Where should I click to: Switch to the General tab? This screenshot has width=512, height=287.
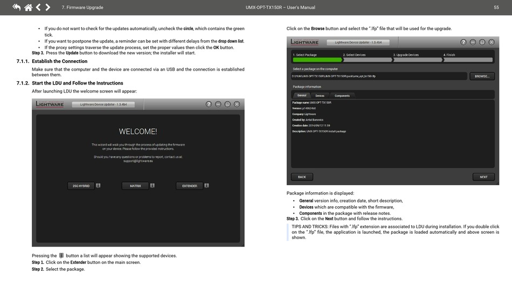tap(302, 95)
